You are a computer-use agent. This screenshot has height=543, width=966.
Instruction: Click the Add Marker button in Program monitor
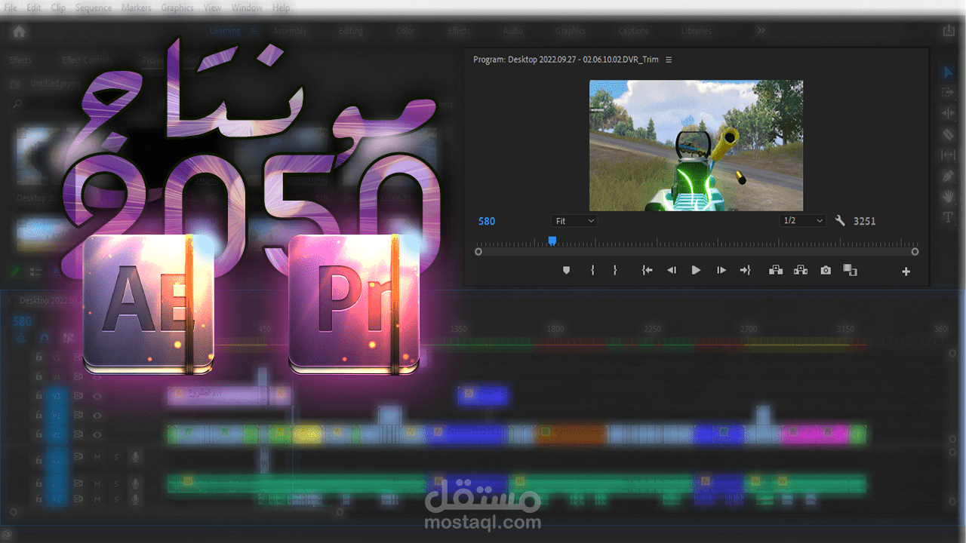tap(567, 270)
